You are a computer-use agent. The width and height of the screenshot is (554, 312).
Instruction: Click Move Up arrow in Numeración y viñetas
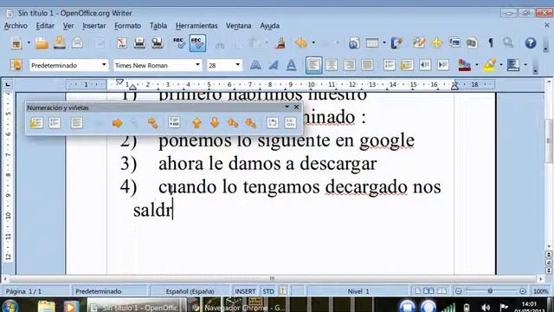tap(196, 123)
